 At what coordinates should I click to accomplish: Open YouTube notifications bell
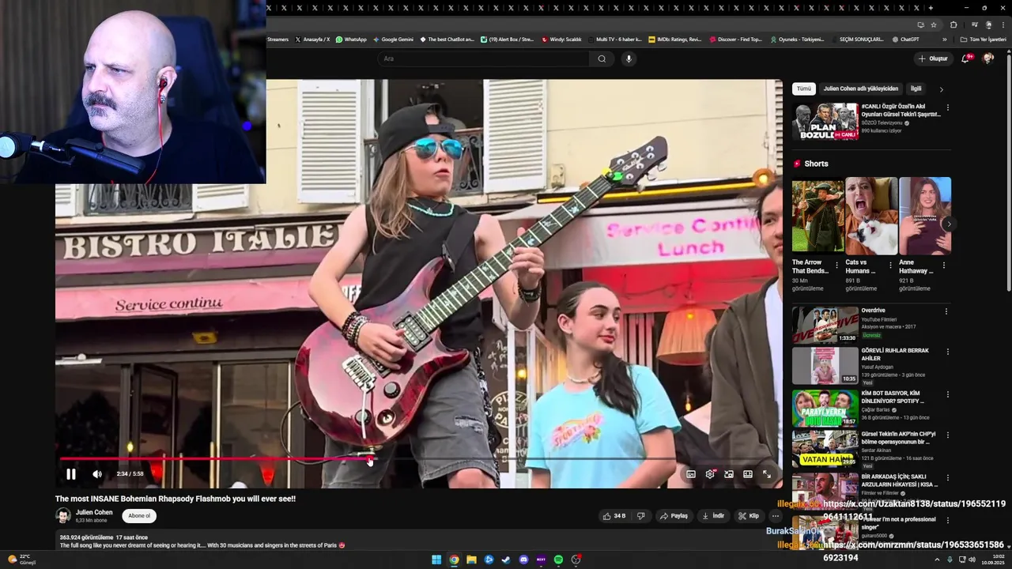click(965, 58)
